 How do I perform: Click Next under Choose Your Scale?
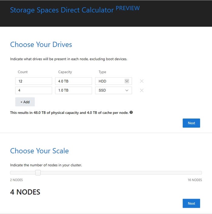(x=191, y=203)
